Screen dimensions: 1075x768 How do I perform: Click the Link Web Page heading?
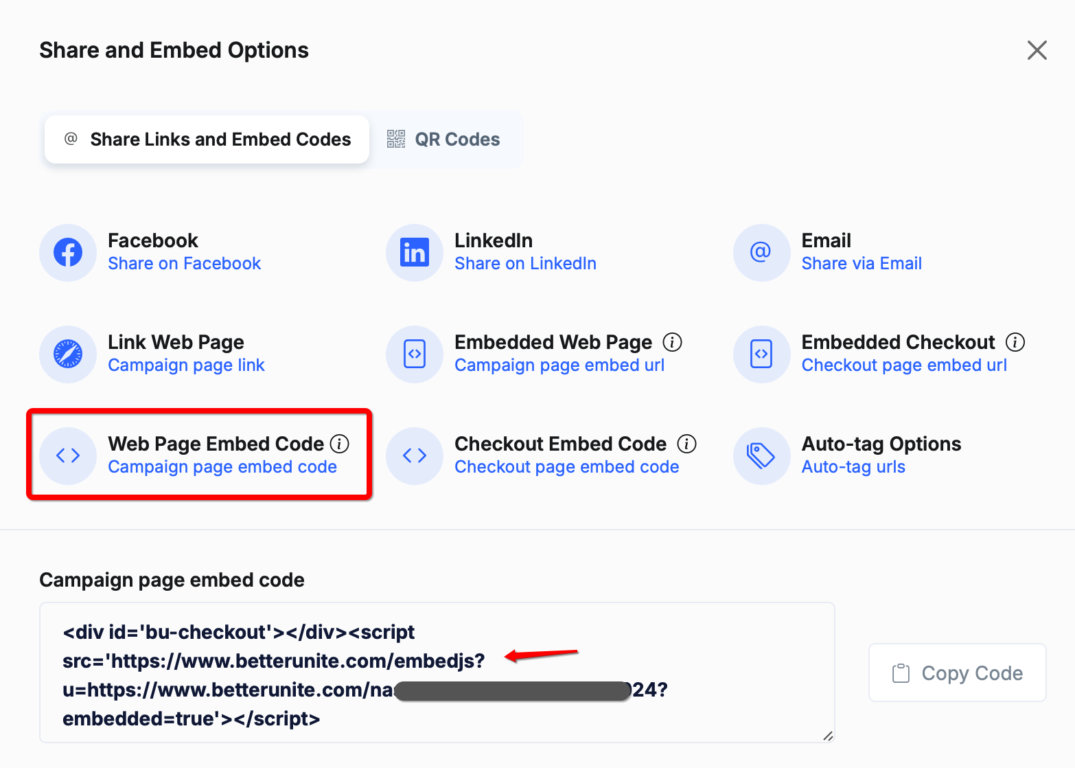tap(176, 342)
